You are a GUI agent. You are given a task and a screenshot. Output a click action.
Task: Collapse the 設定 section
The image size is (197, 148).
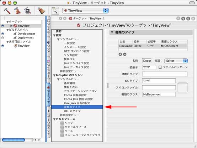pyautogui.click(x=54, y=35)
